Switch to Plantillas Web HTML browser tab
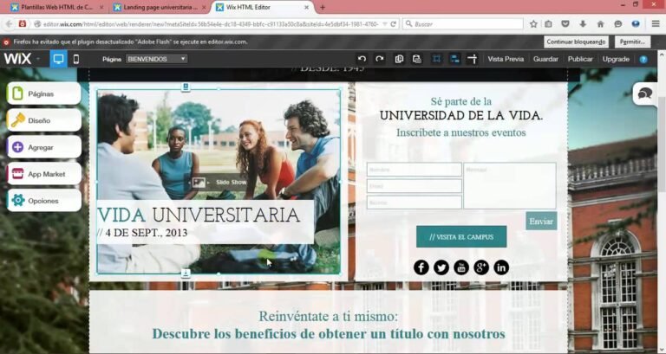 (x=57, y=7)
